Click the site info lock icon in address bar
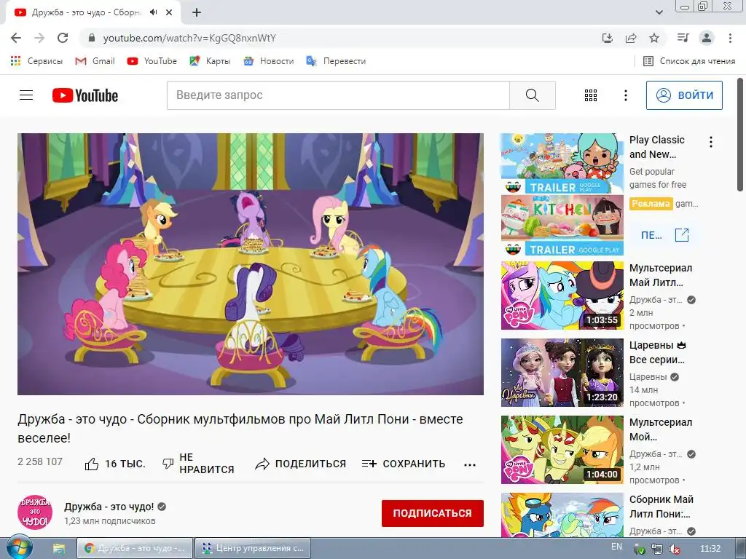Viewport: 746px width, 559px height. [92, 38]
